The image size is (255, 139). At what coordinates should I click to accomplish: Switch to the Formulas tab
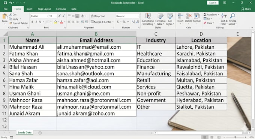61,9
